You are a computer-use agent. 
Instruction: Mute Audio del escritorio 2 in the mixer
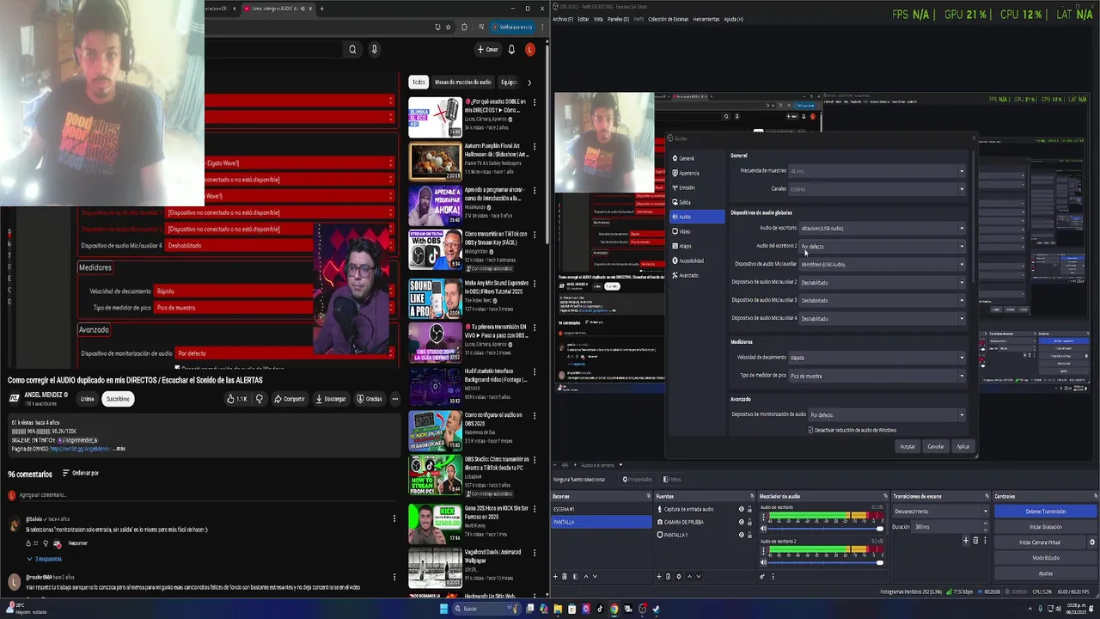[x=763, y=562]
